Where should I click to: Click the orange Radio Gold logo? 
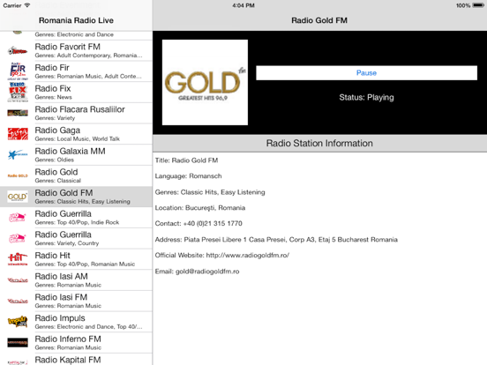18,175
